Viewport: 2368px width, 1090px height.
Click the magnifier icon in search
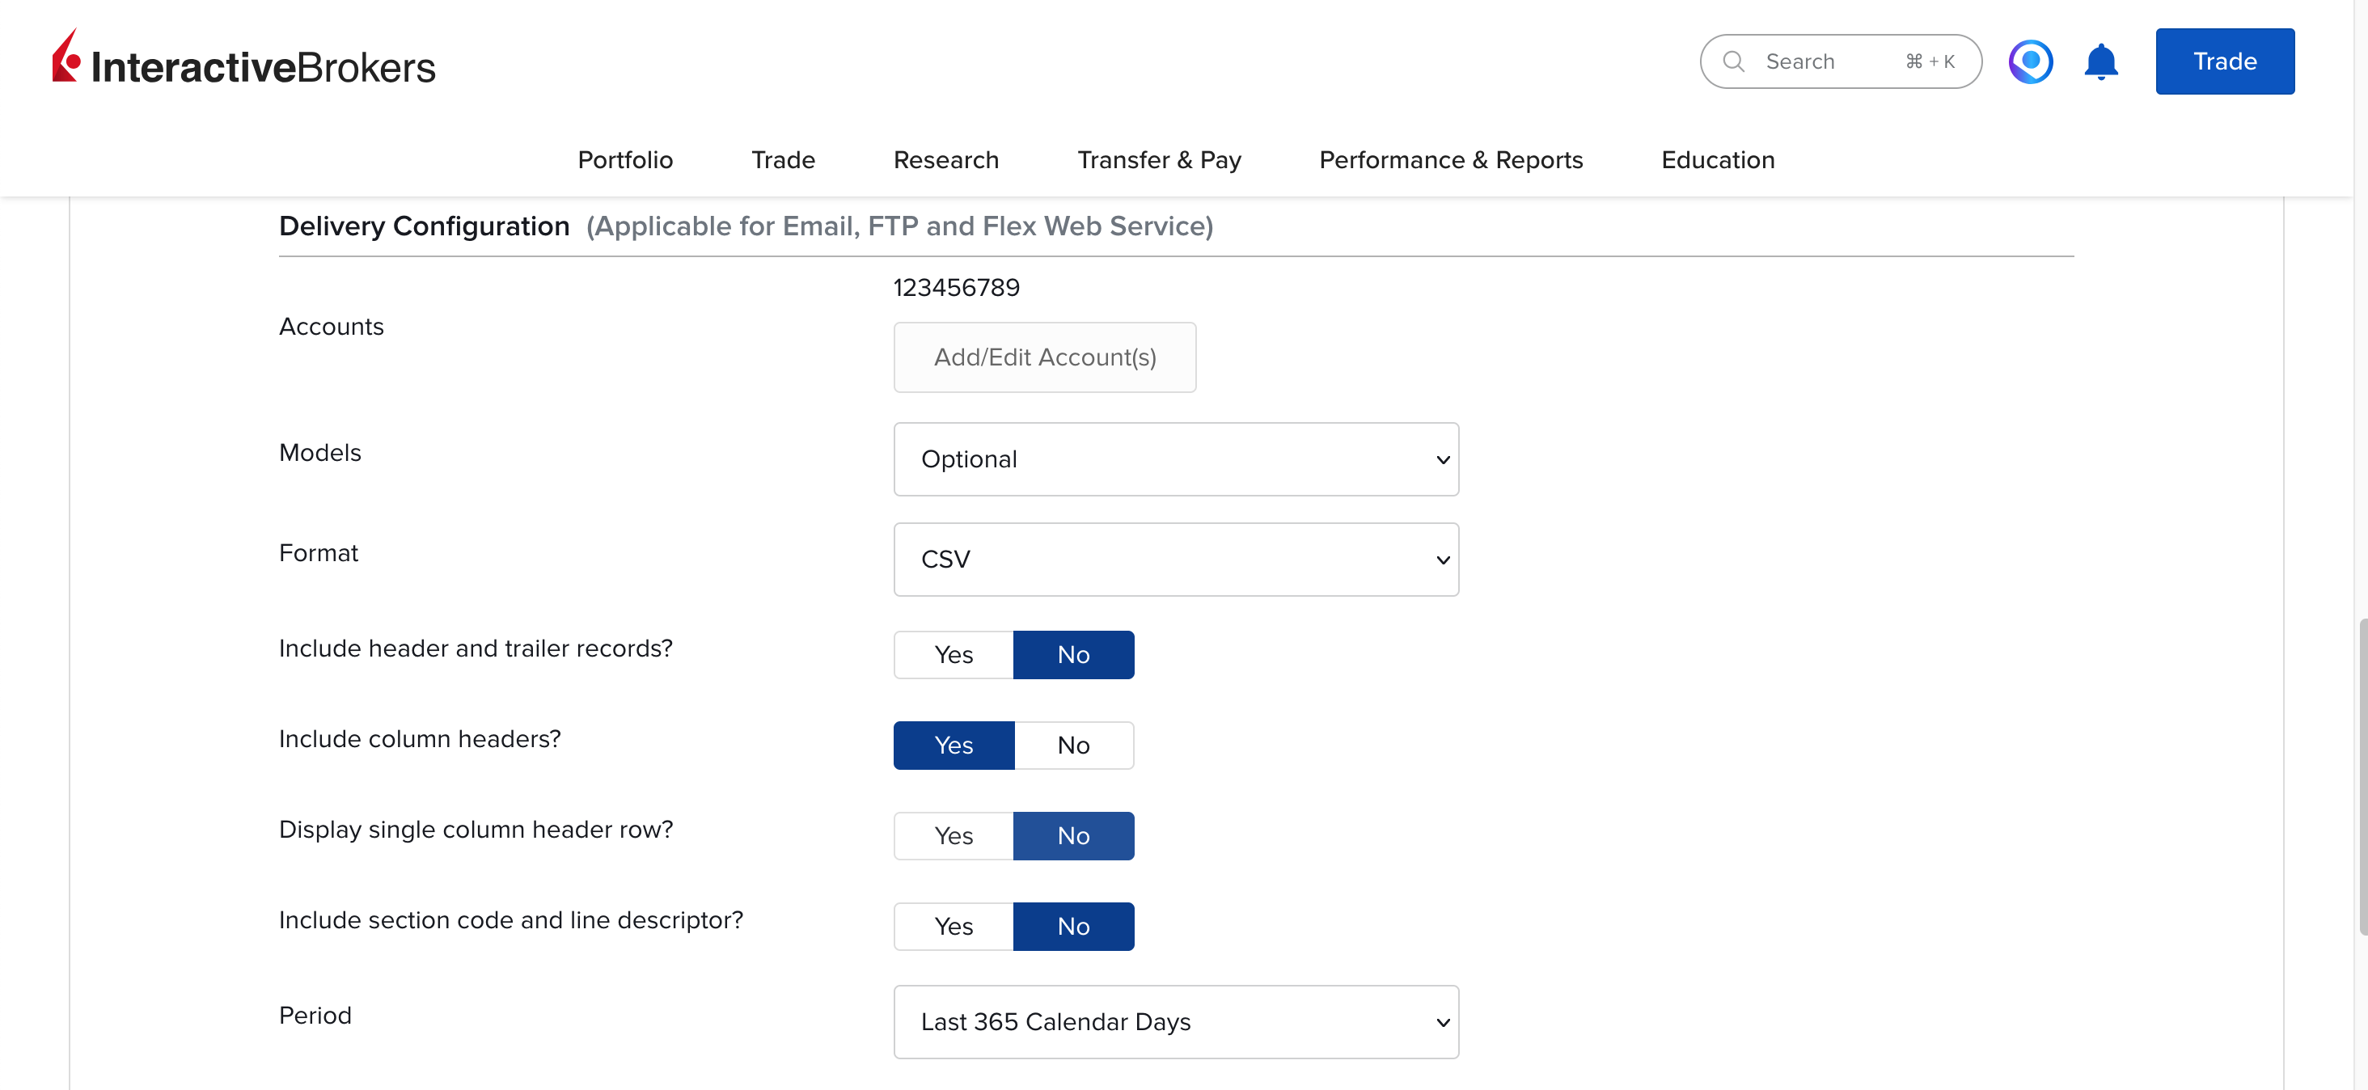(x=1734, y=61)
